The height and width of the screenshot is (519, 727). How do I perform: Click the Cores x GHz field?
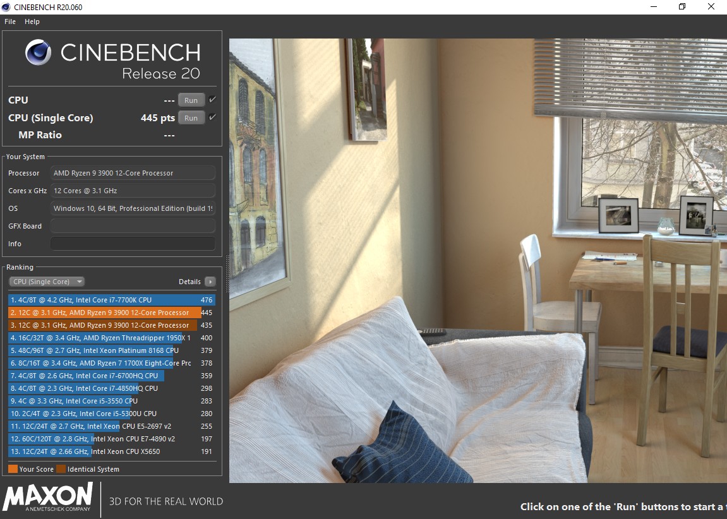click(133, 191)
